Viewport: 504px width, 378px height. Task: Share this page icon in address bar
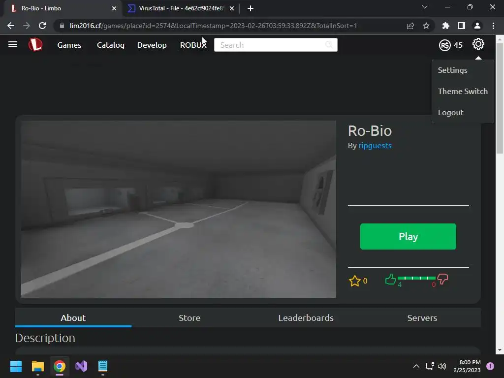tap(410, 26)
